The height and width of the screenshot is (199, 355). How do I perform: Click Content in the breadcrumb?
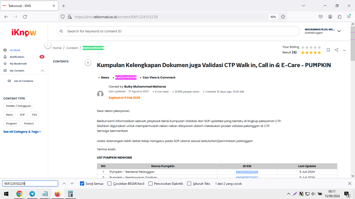click(72, 48)
